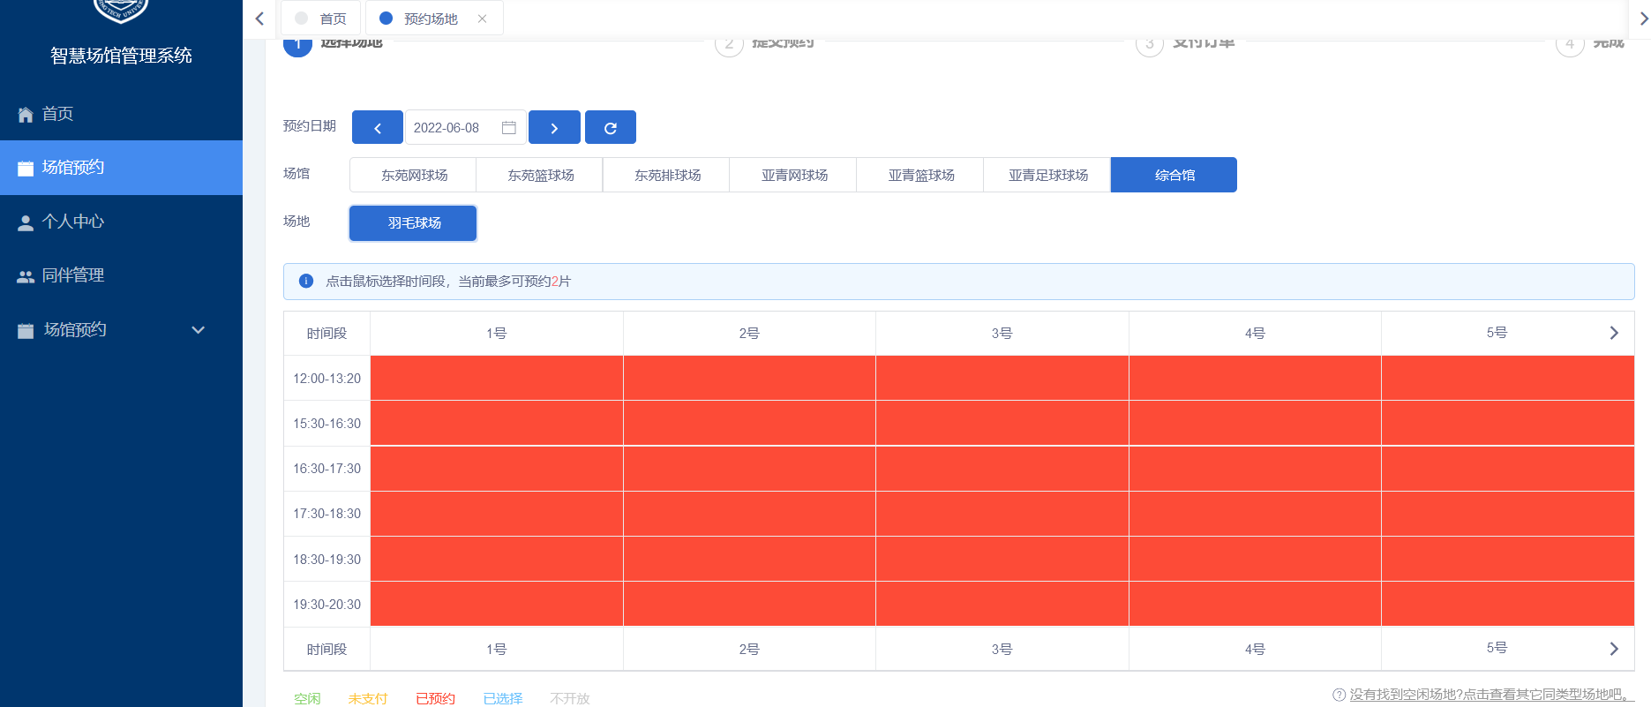The width and height of the screenshot is (1651, 707).
Task: Open 同伴管理 in the sidebar
Action: pyautogui.click(x=121, y=275)
